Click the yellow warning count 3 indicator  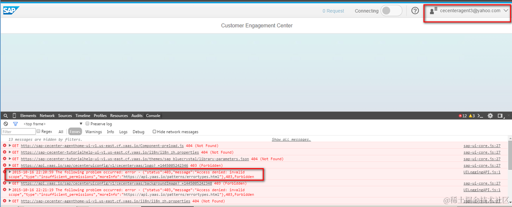click(472, 116)
